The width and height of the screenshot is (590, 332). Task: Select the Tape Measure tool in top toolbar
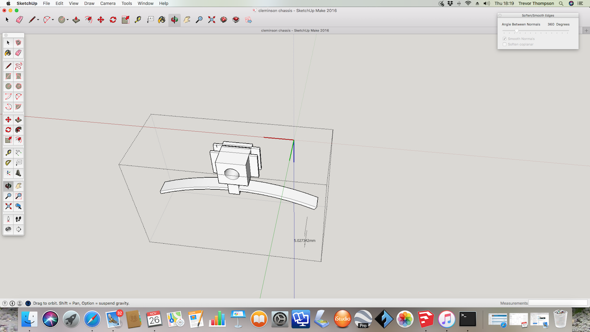tap(138, 20)
